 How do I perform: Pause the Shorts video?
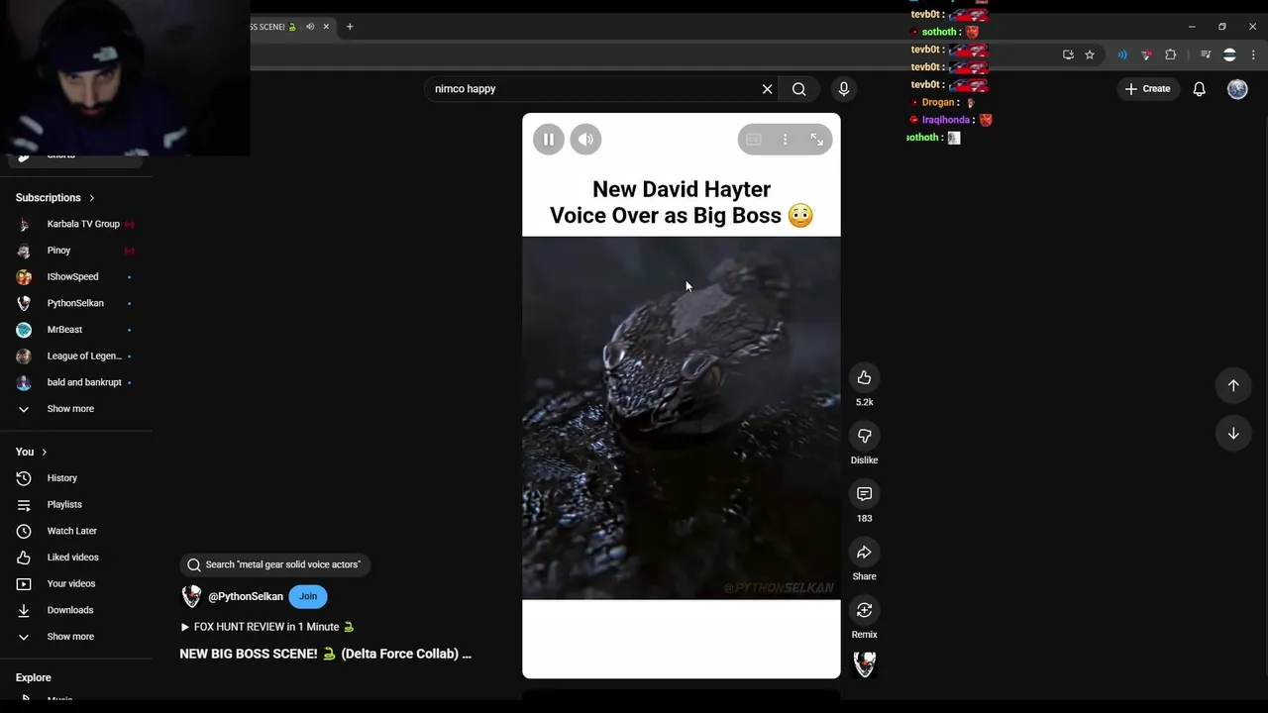pos(548,140)
